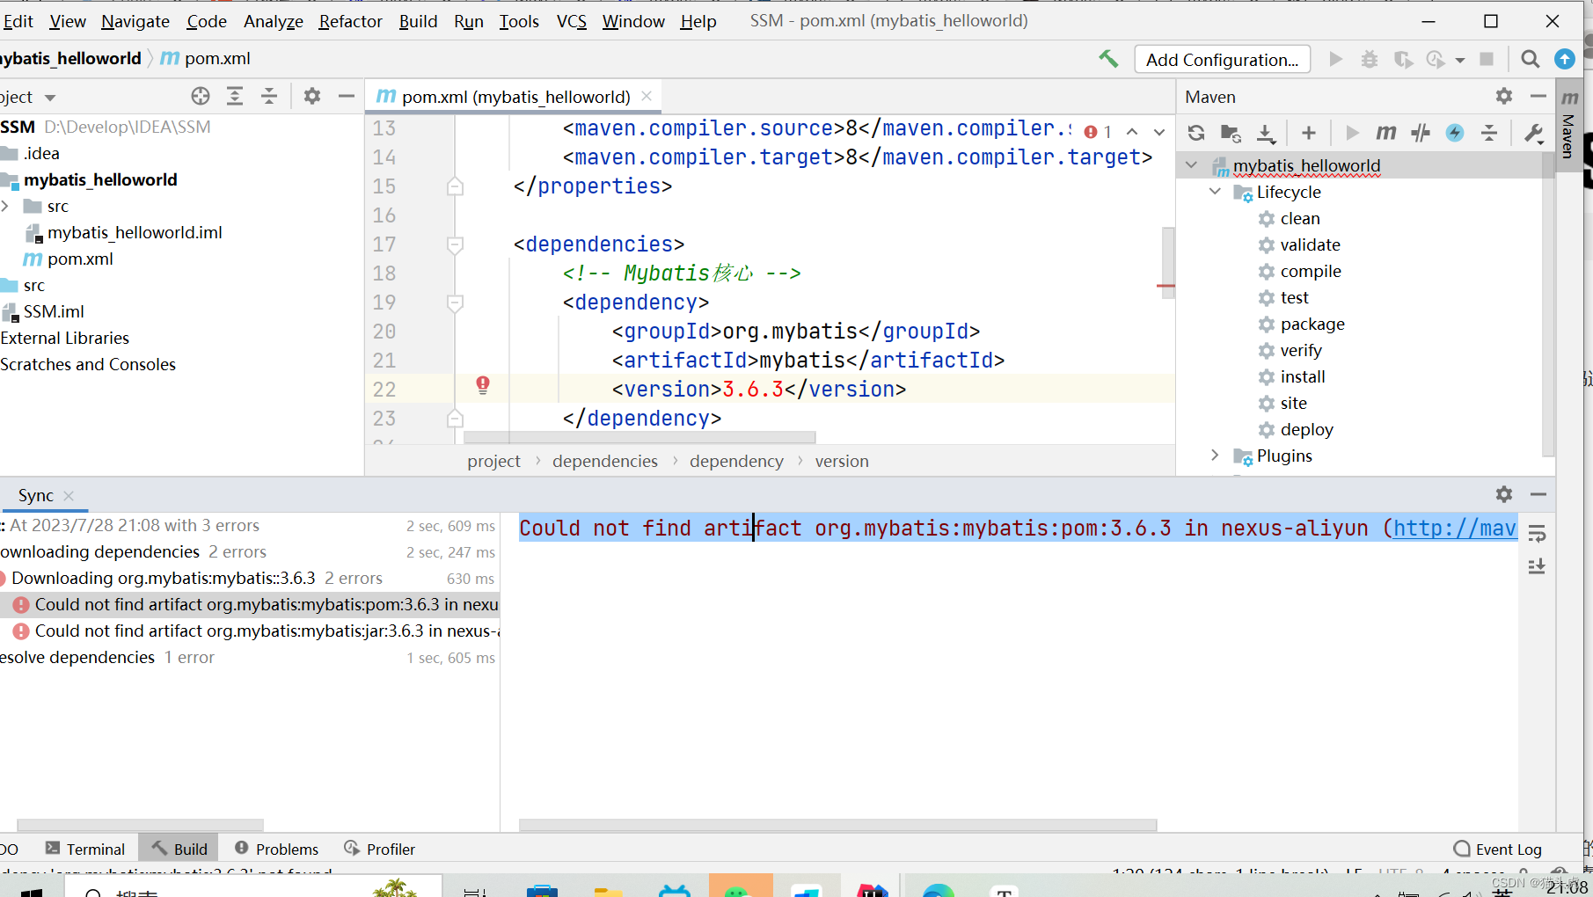Screen dimensions: 1593x897
Task: Go to previous highlighted error arrow
Action: [1132, 132]
